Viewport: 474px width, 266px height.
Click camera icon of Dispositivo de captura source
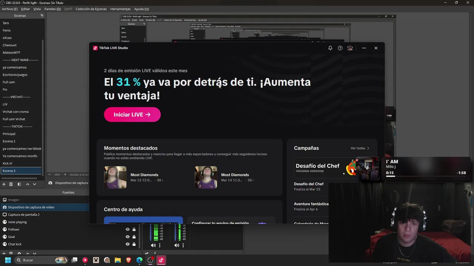click(4, 207)
